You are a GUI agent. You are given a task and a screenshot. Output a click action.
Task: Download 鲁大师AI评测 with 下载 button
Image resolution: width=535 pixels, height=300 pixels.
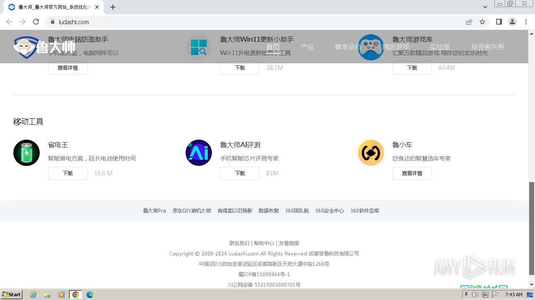[x=240, y=173]
